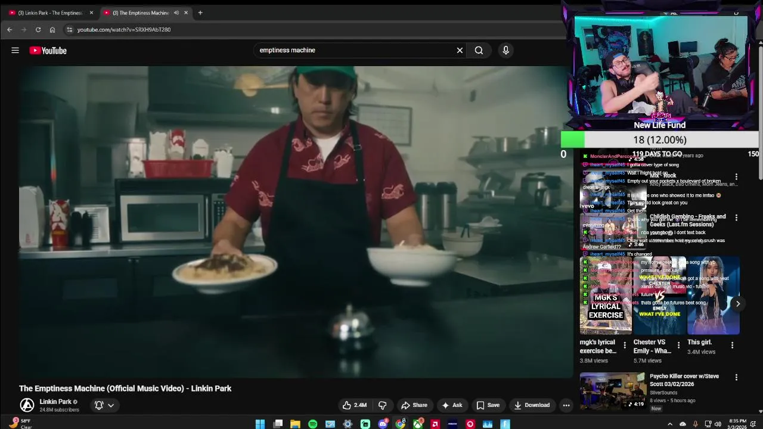763x429 pixels.
Task: Open Settings gear from taskbar
Action: (x=348, y=424)
